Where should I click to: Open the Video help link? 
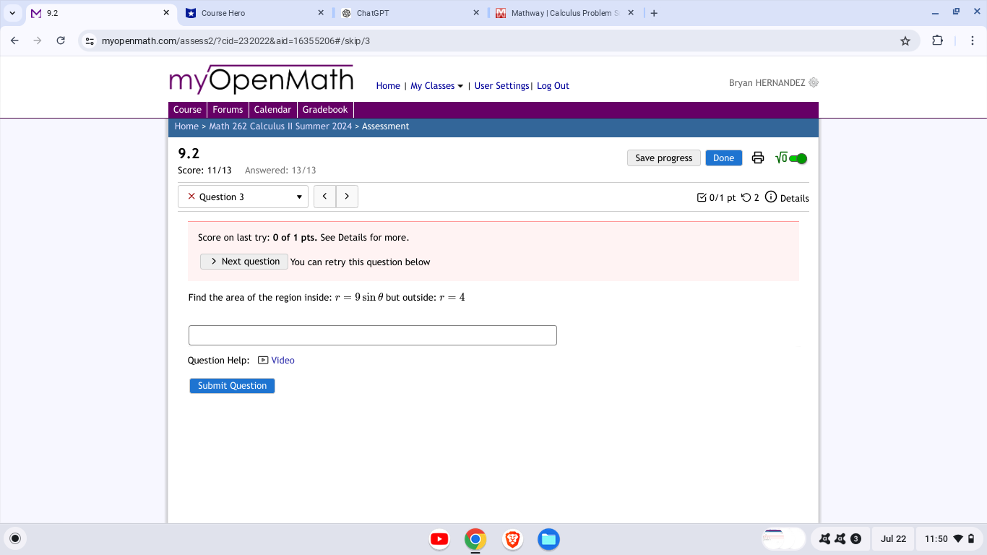[277, 360]
